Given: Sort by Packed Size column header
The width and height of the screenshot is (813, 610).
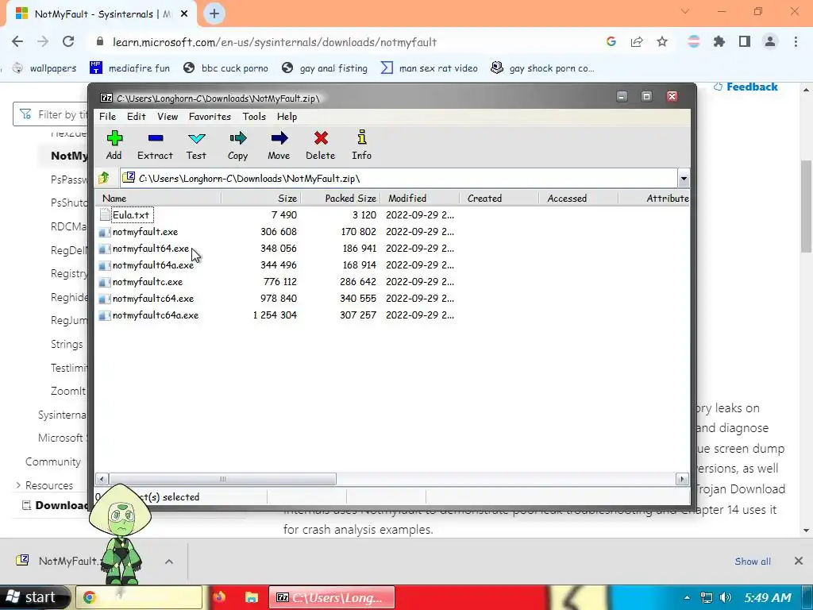Looking at the screenshot, I should pos(340,198).
